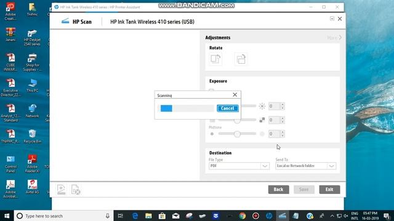
Task: Open Bandicam recorder from taskbar
Action: pyautogui.click(x=256, y=215)
